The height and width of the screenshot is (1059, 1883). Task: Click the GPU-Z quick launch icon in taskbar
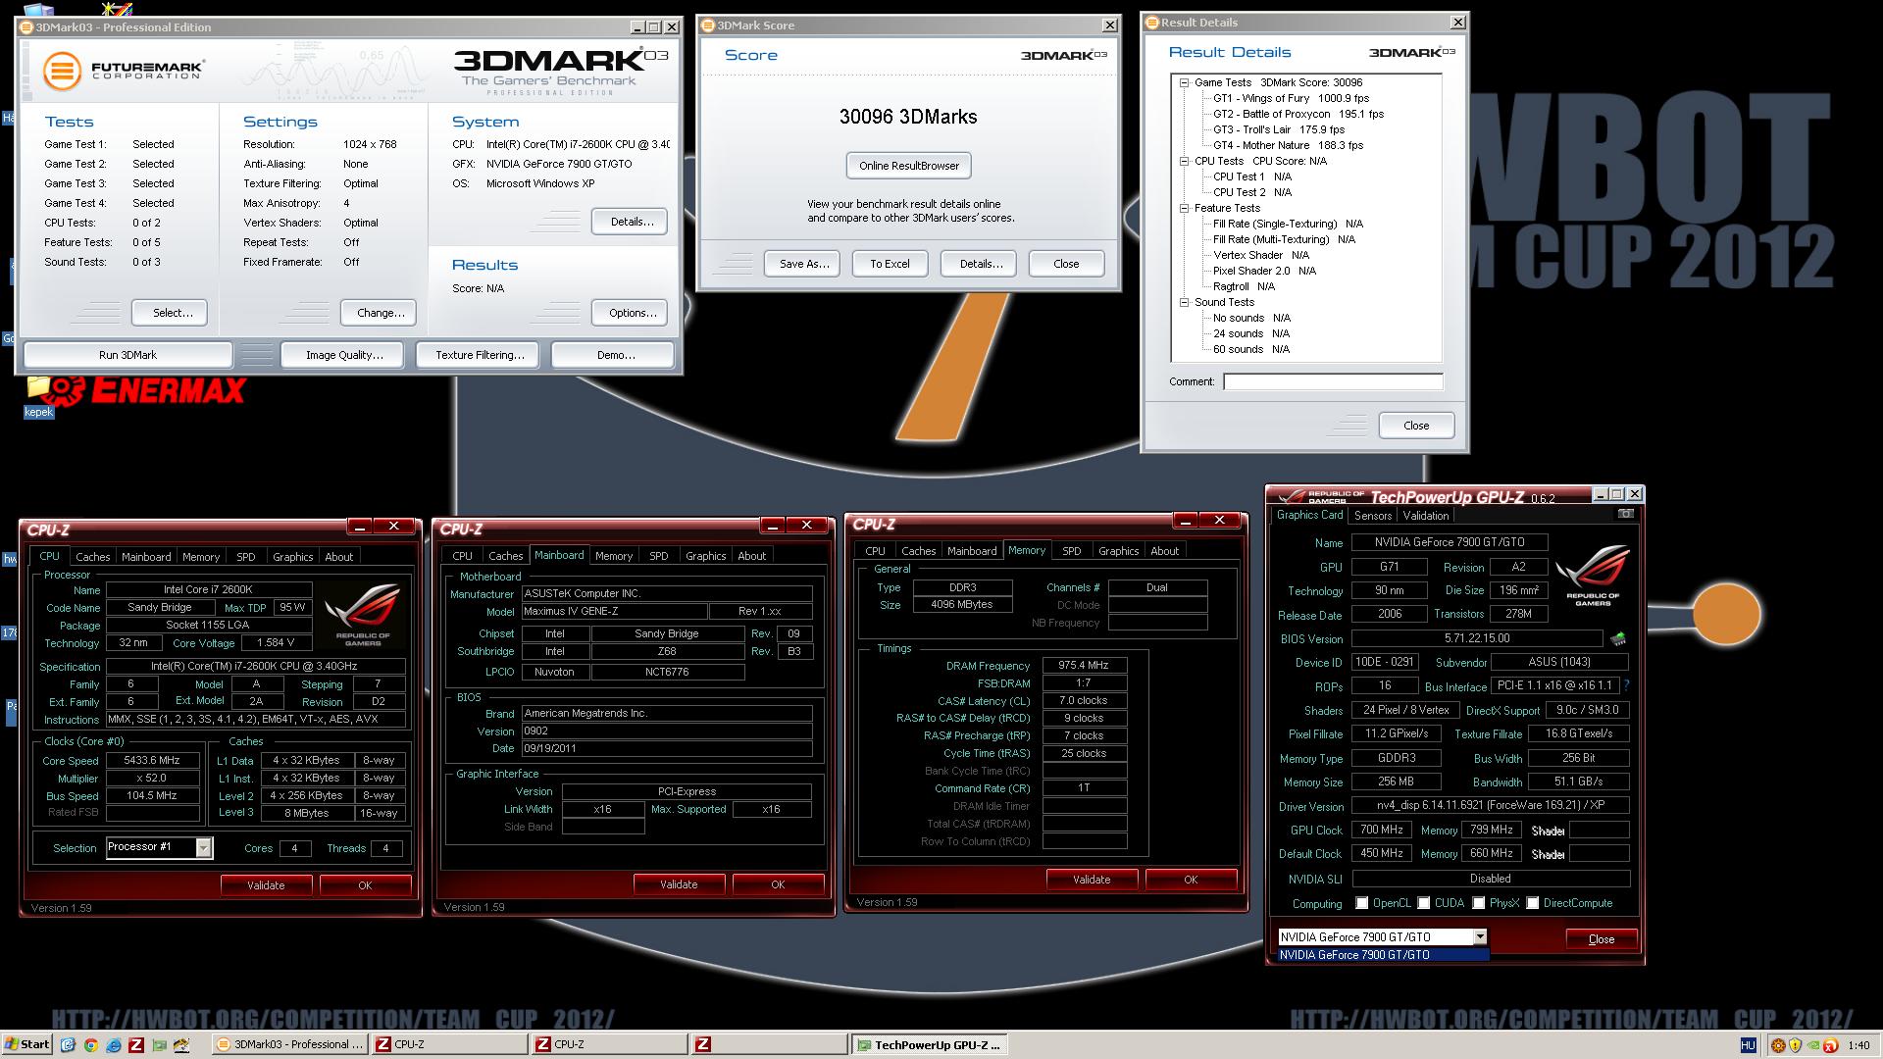[x=160, y=1045]
